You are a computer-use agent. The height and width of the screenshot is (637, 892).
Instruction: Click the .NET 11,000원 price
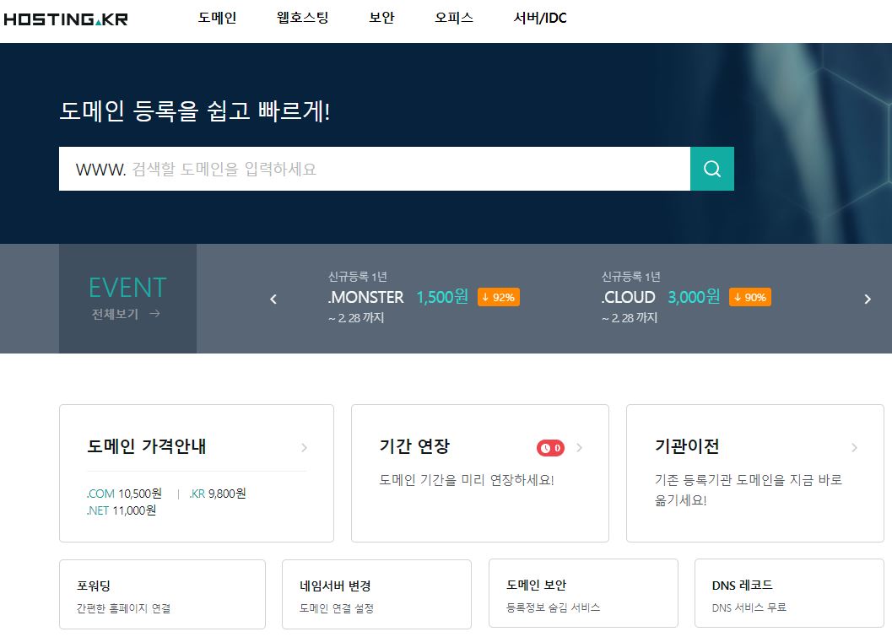122,510
